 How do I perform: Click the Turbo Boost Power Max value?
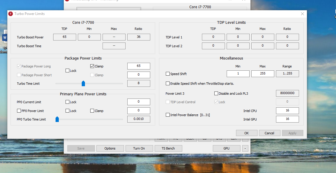[x=114, y=37]
